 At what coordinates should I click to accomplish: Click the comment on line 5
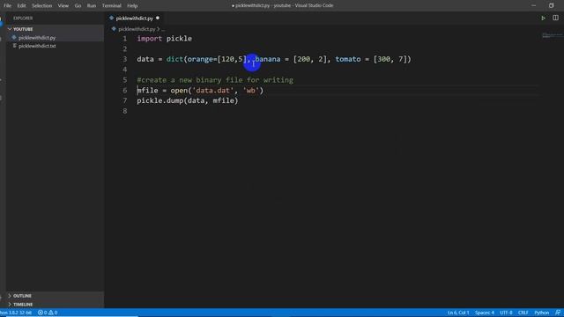(215, 80)
